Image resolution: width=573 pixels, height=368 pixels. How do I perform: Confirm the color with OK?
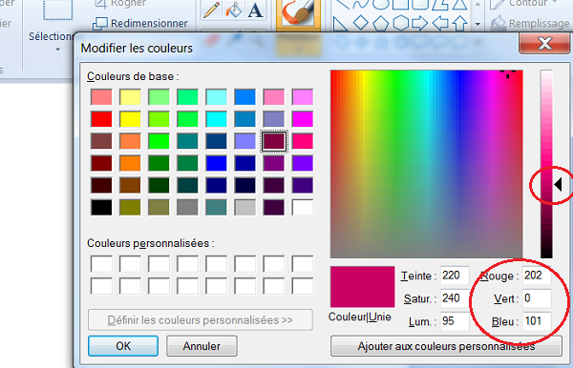tap(123, 346)
